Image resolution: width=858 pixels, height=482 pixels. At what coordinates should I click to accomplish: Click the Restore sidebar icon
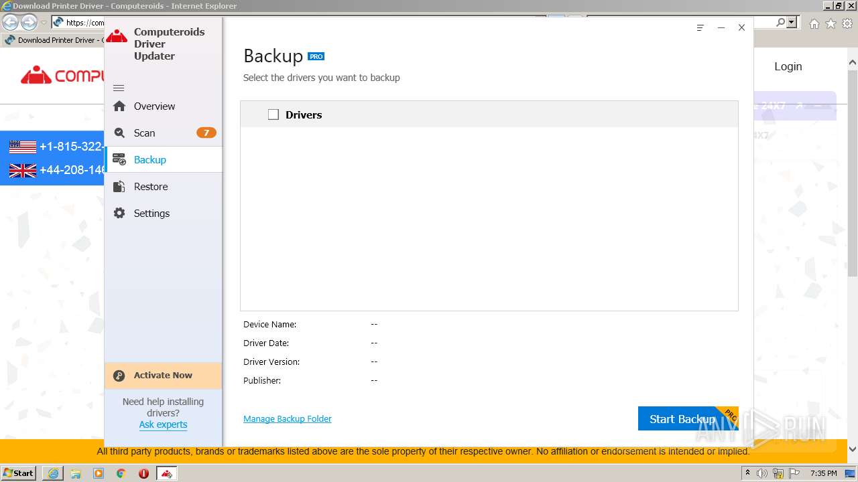click(119, 186)
